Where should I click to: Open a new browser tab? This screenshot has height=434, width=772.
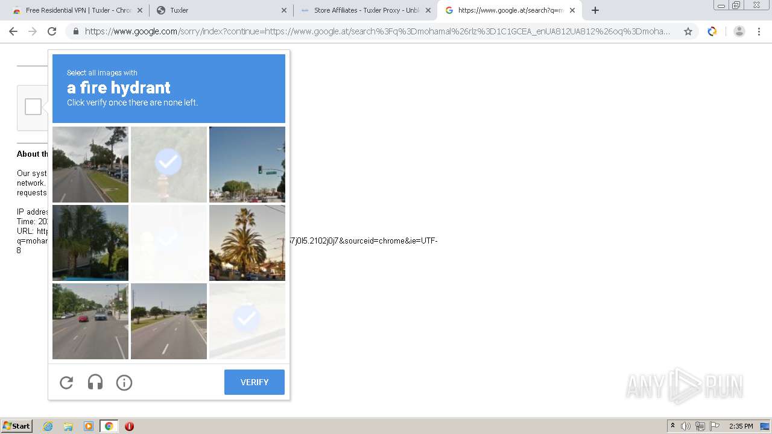coord(595,10)
